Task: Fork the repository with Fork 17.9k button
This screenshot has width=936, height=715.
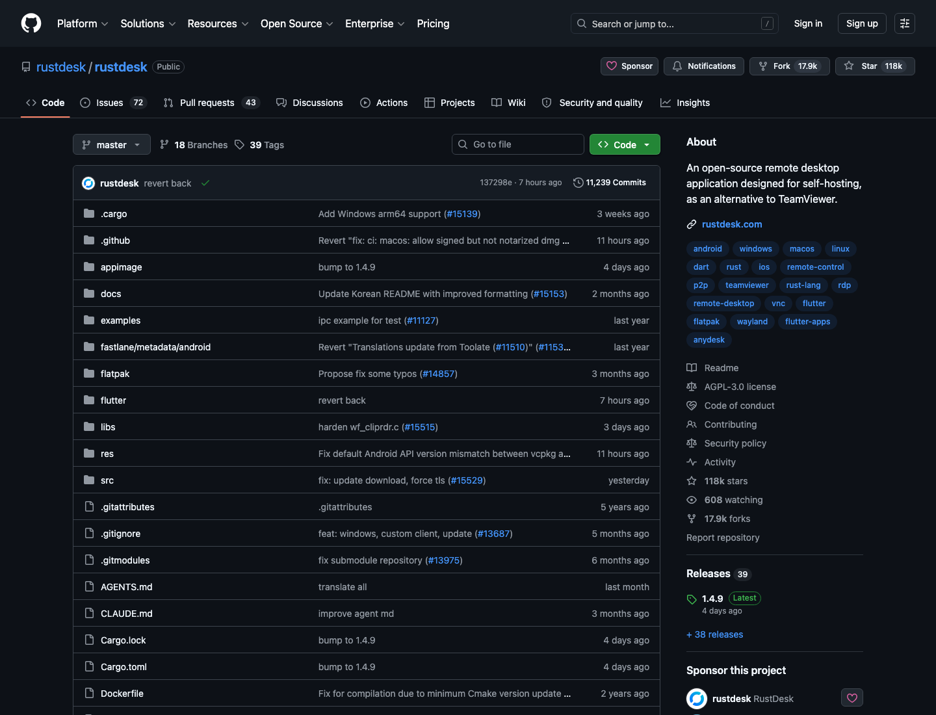Action: point(790,66)
